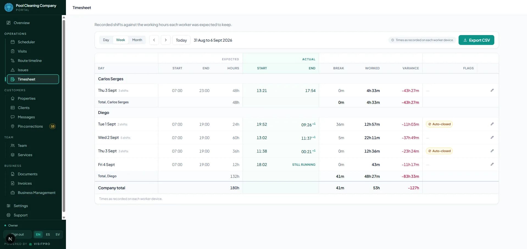Click the Invoices icon in sidebar
527x249 pixels.
click(13, 183)
